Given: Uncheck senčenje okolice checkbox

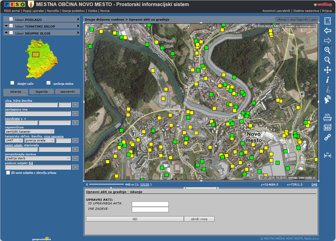Looking at the screenshot, I should pyautogui.click(x=48, y=83).
